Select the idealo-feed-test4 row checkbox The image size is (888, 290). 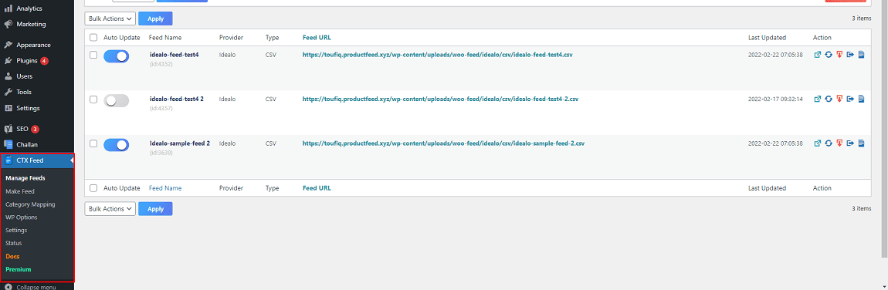click(x=93, y=55)
